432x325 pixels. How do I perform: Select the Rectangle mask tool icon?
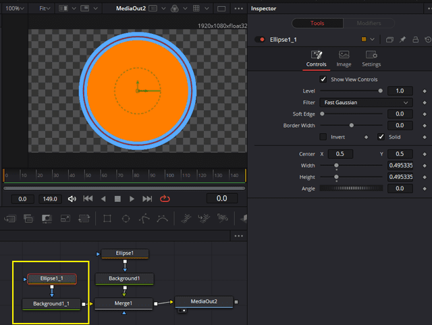point(107,219)
